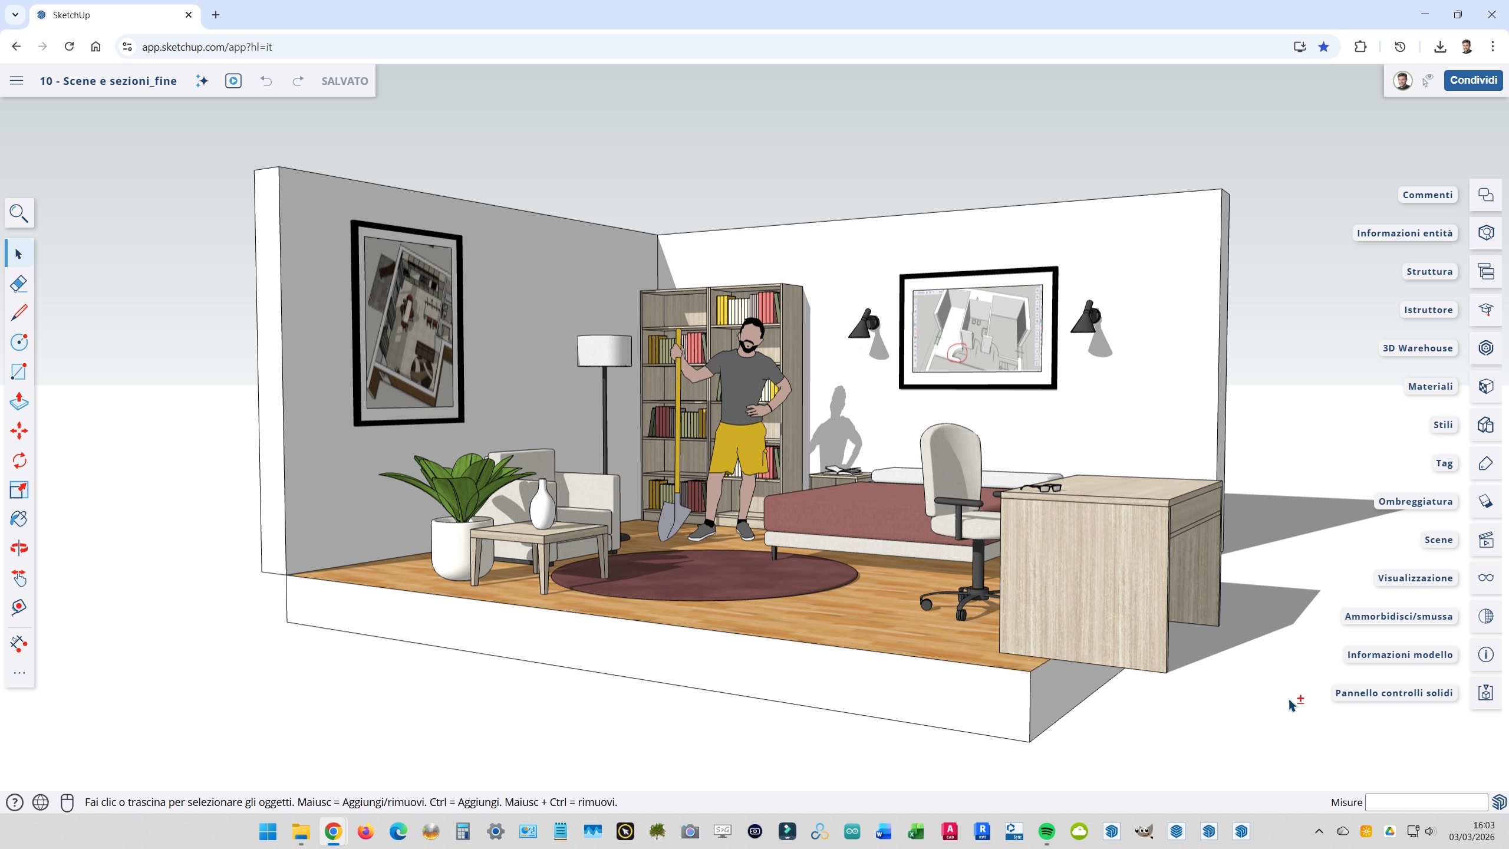Open the Search tool magnifier
This screenshot has height=849, width=1509.
[x=19, y=213]
